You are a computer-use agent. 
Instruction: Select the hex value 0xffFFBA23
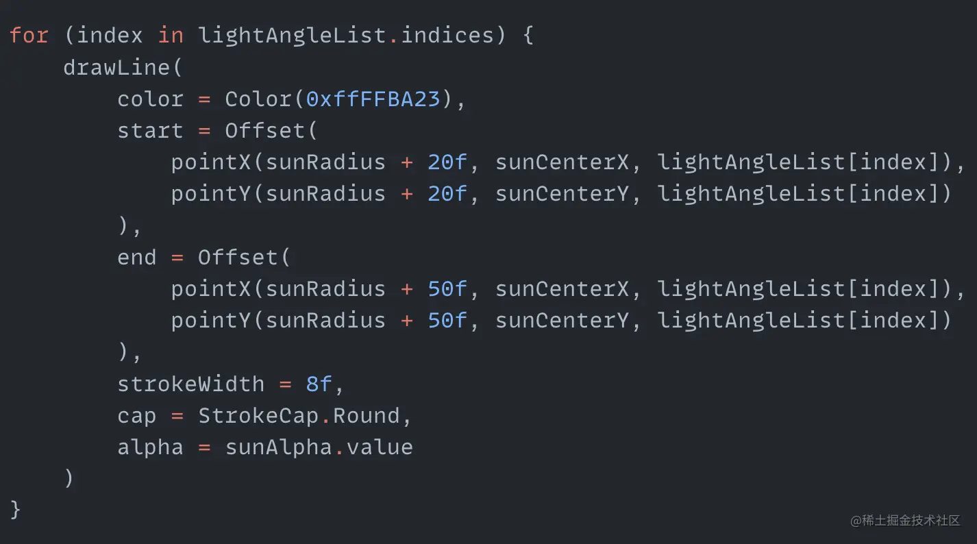click(373, 99)
